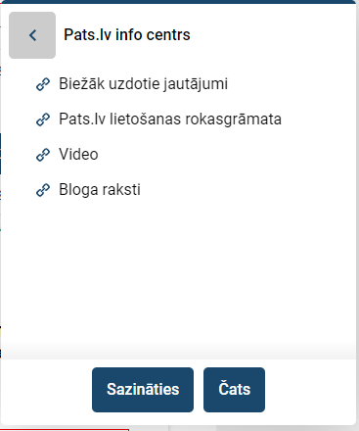Open the Čats button

[234, 390]
